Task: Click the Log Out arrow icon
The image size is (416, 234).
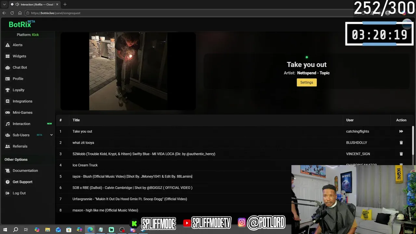Action: [x=7, y=193]
